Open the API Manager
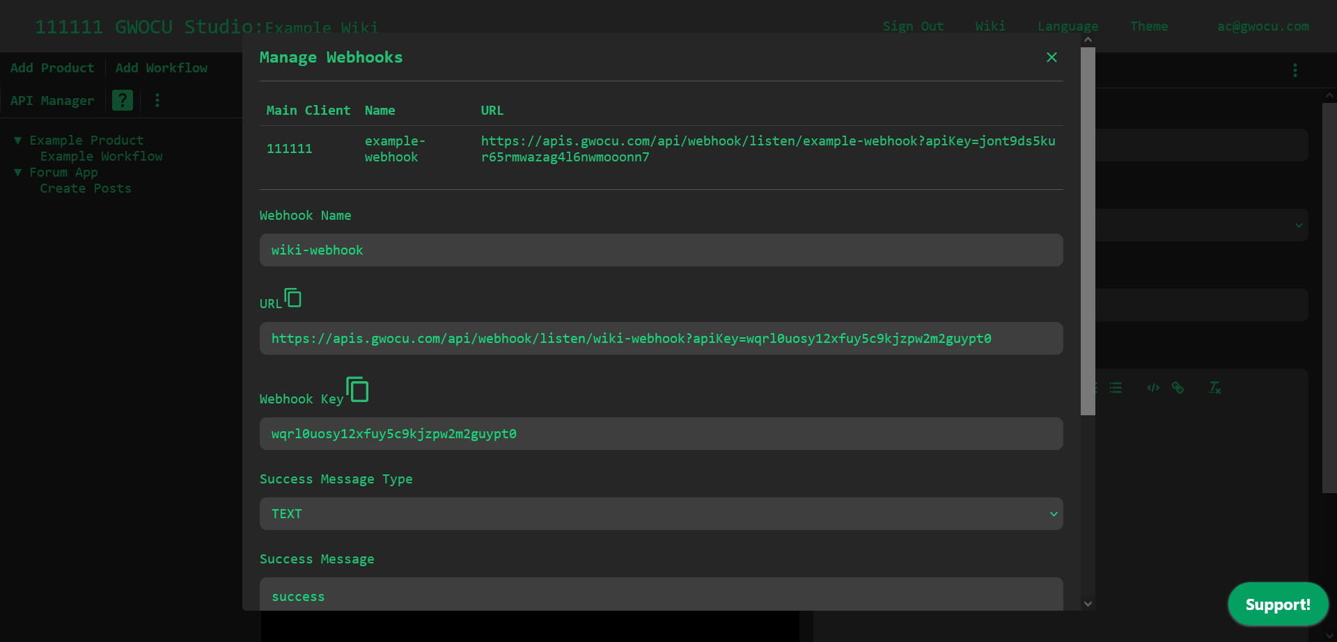1337x642 pixels. [x=52, y=101]
